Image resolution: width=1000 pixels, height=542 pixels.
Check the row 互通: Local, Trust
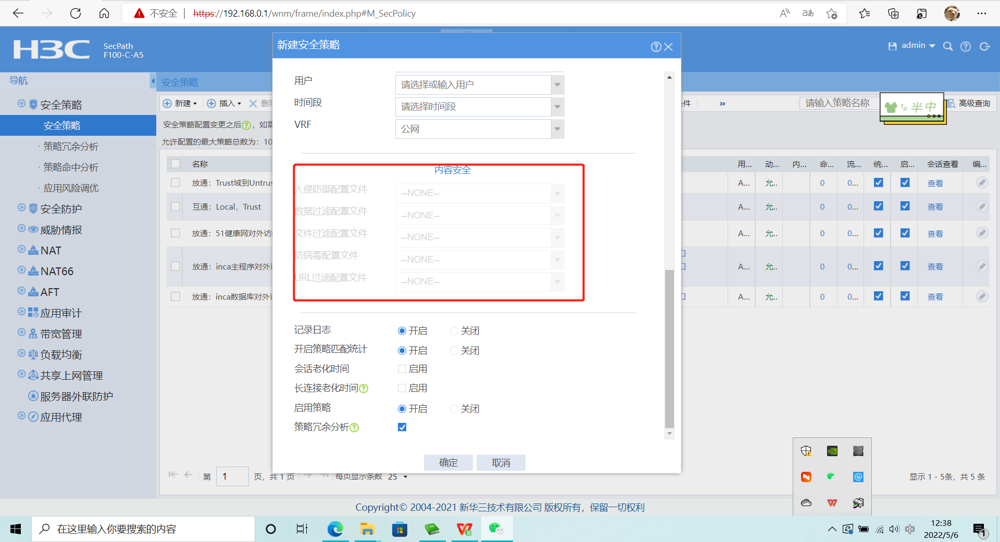tap(176, 207)
